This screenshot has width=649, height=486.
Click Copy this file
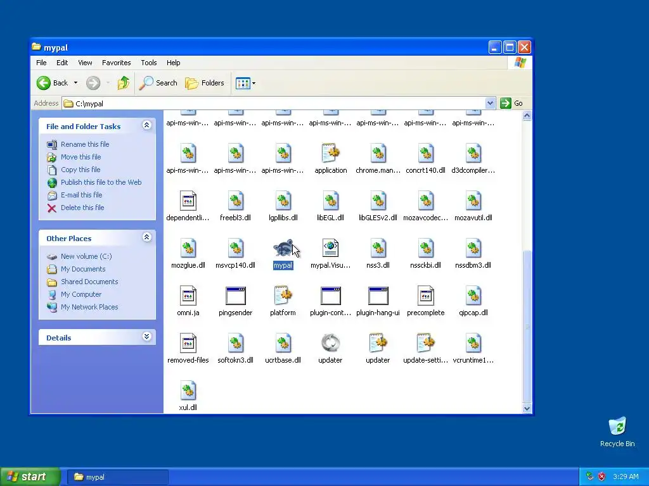tap(80, 170)
